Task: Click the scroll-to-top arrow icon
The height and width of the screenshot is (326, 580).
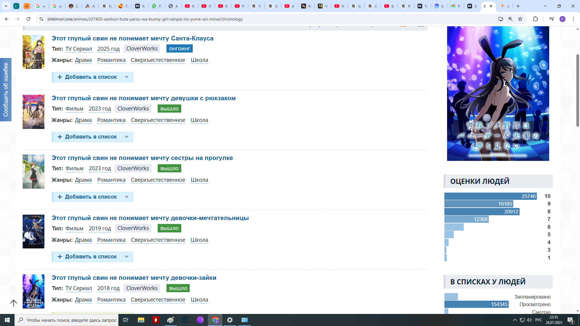Action: 14,303
